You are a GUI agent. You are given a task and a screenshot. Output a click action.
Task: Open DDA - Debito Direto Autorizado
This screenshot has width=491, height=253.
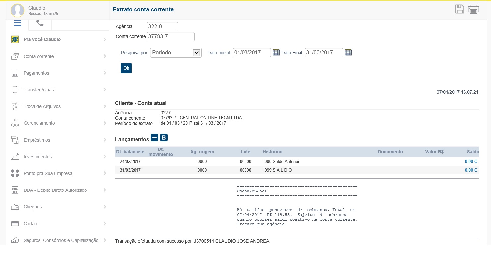55,190
